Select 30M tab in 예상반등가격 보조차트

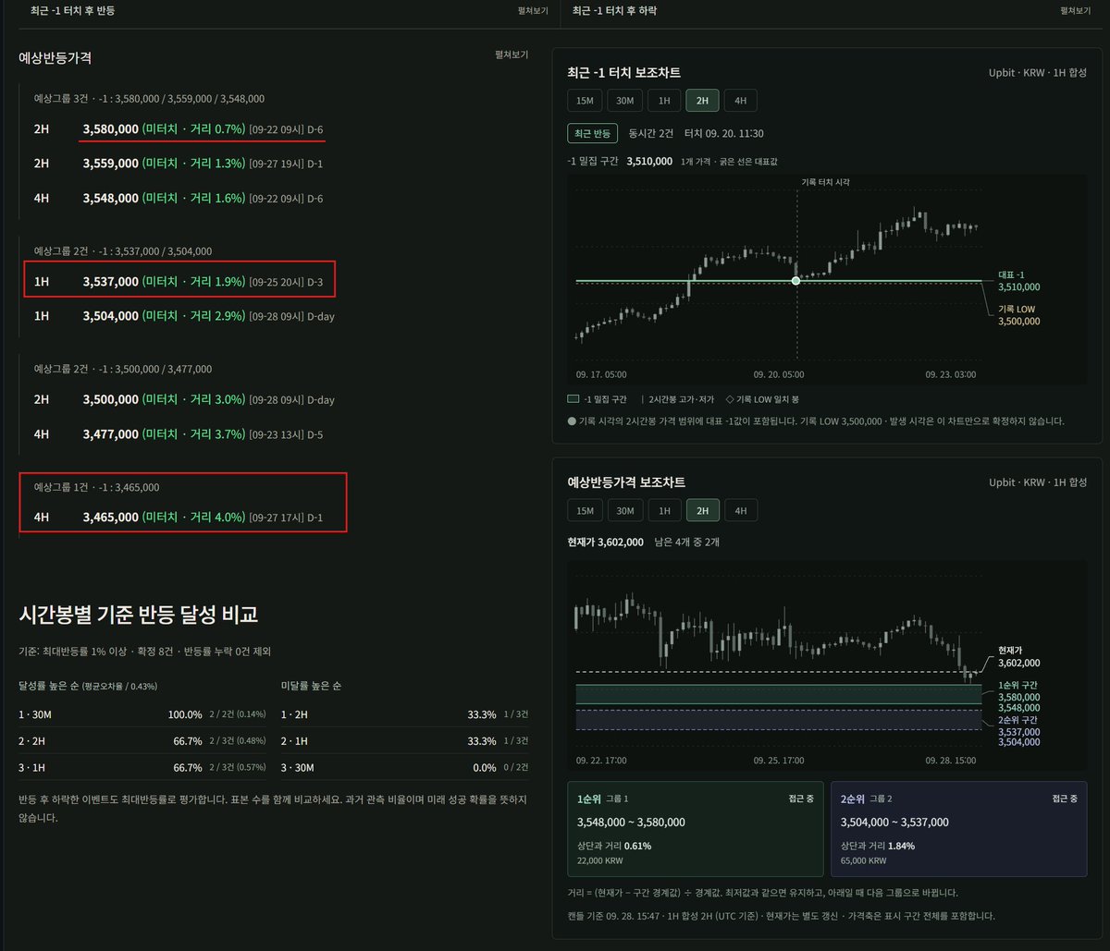(x=624, y=510)
